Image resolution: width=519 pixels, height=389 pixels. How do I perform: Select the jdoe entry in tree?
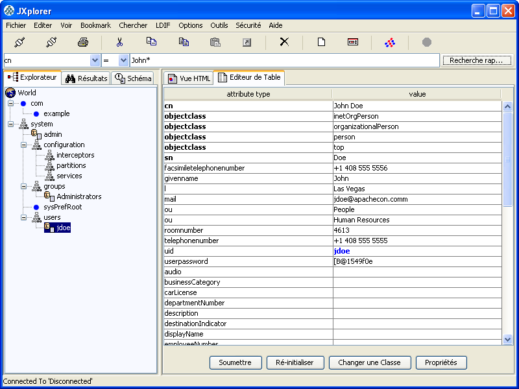click(x=57, y=228)
